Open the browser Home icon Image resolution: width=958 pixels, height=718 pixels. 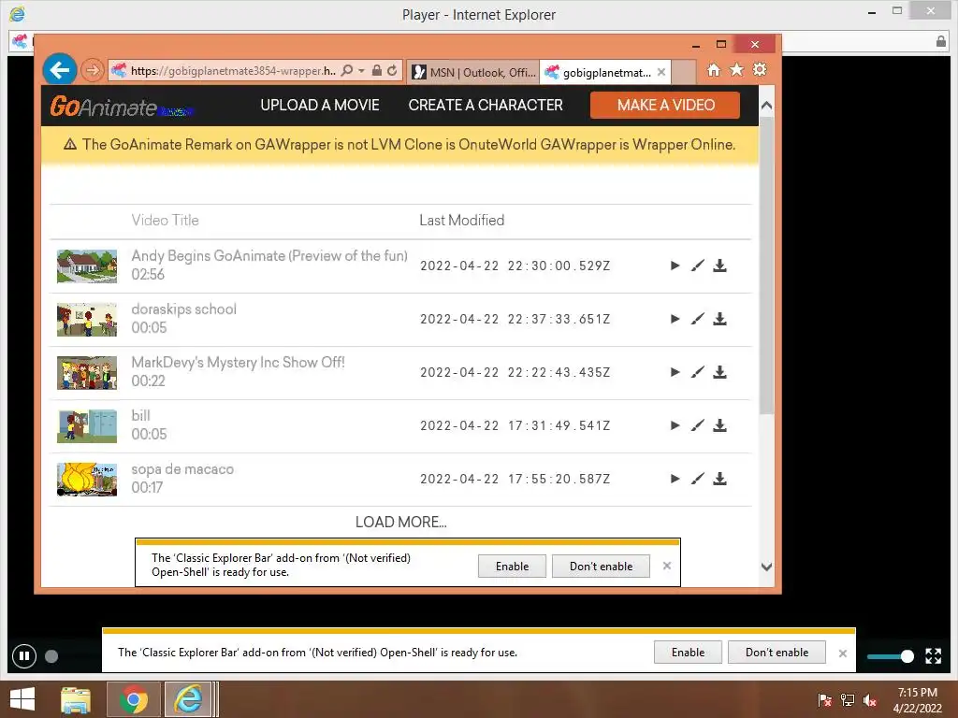(x=714, y=70)
